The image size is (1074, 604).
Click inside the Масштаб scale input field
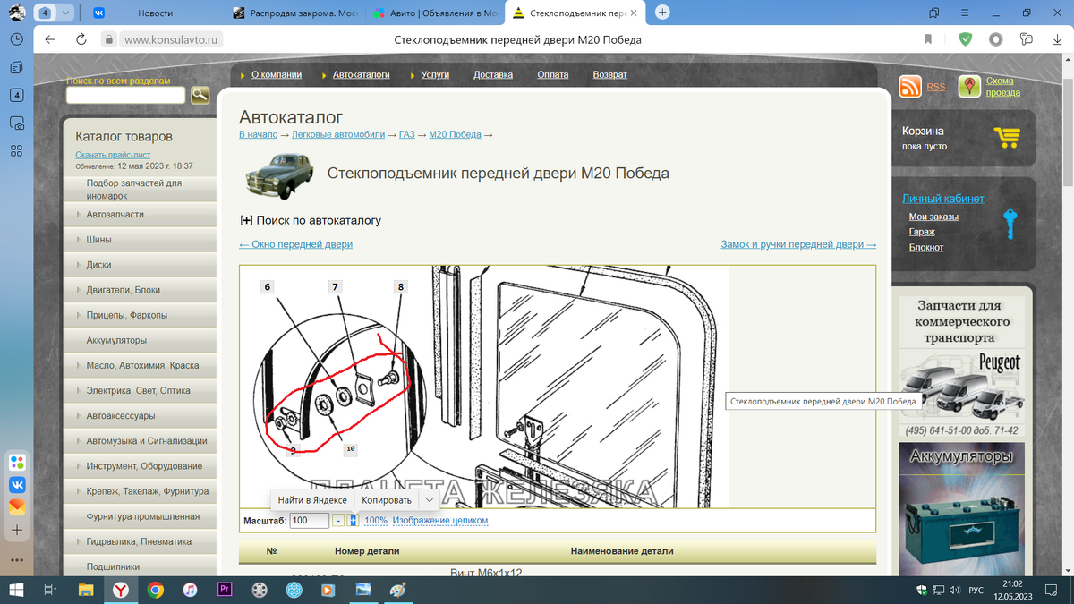(309, 519)
